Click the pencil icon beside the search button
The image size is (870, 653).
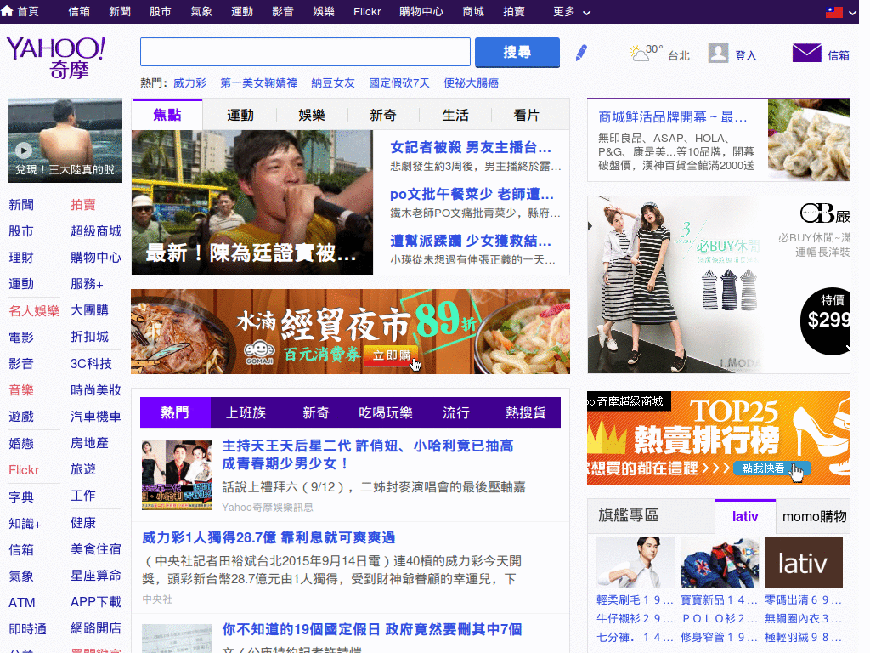pos(580,53)
